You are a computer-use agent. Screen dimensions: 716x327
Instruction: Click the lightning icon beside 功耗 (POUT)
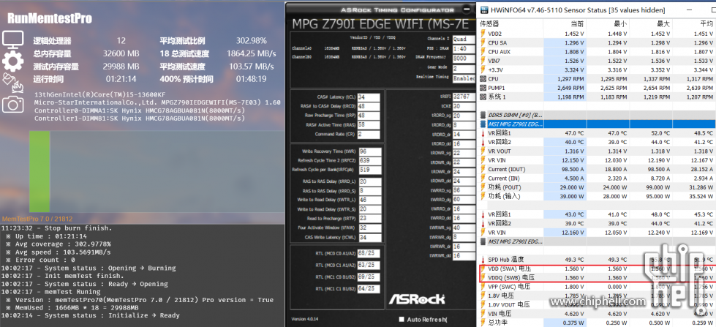tap(483, 187)
